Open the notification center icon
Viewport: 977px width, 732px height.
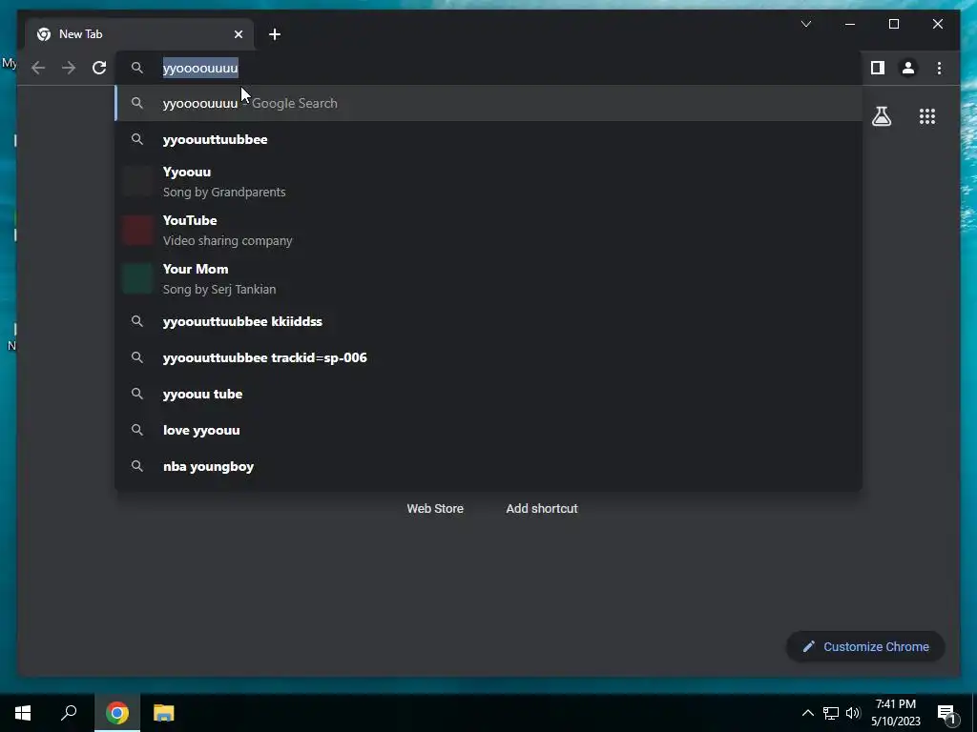click(x=946, y=713)
